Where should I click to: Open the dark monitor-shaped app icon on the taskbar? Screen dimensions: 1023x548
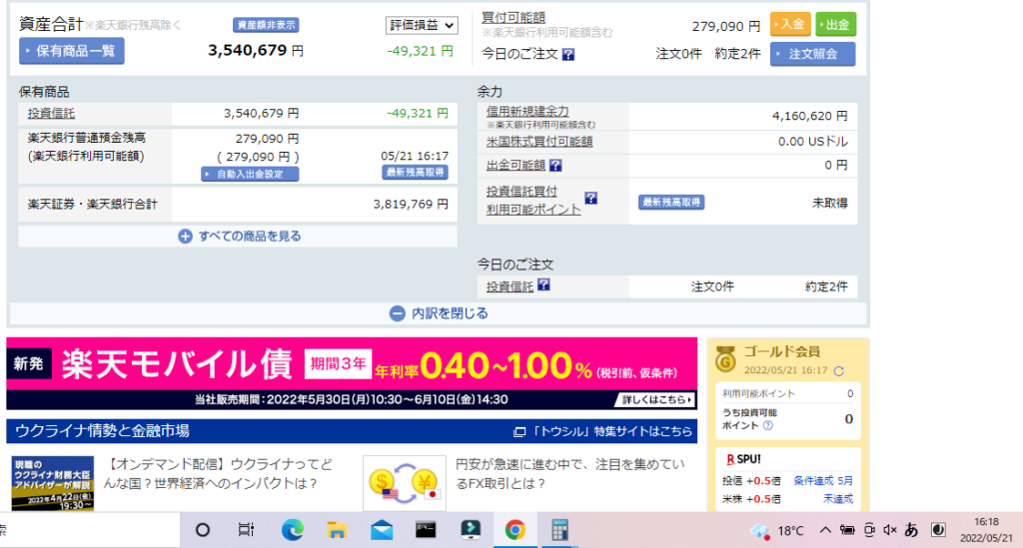[x=471, y=530]
